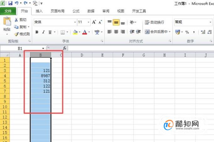Open the font size 11 dropdown
The image size is (214, 142).
pyautogui.click(x=88, y=22)
